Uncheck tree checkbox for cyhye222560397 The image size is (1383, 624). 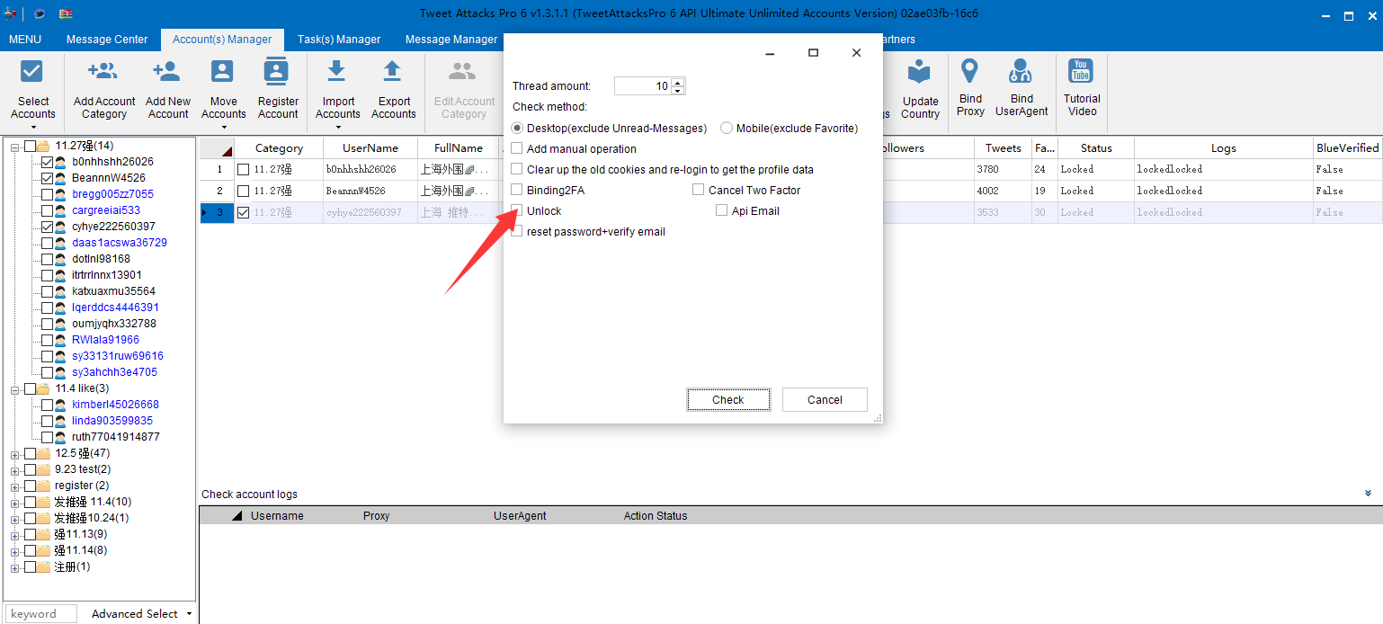click(x=48, y=227)
